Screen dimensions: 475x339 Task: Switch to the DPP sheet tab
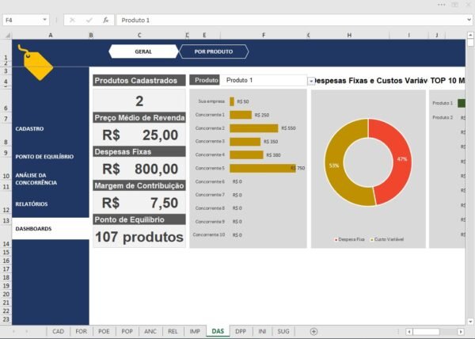(x=241, y=331)
